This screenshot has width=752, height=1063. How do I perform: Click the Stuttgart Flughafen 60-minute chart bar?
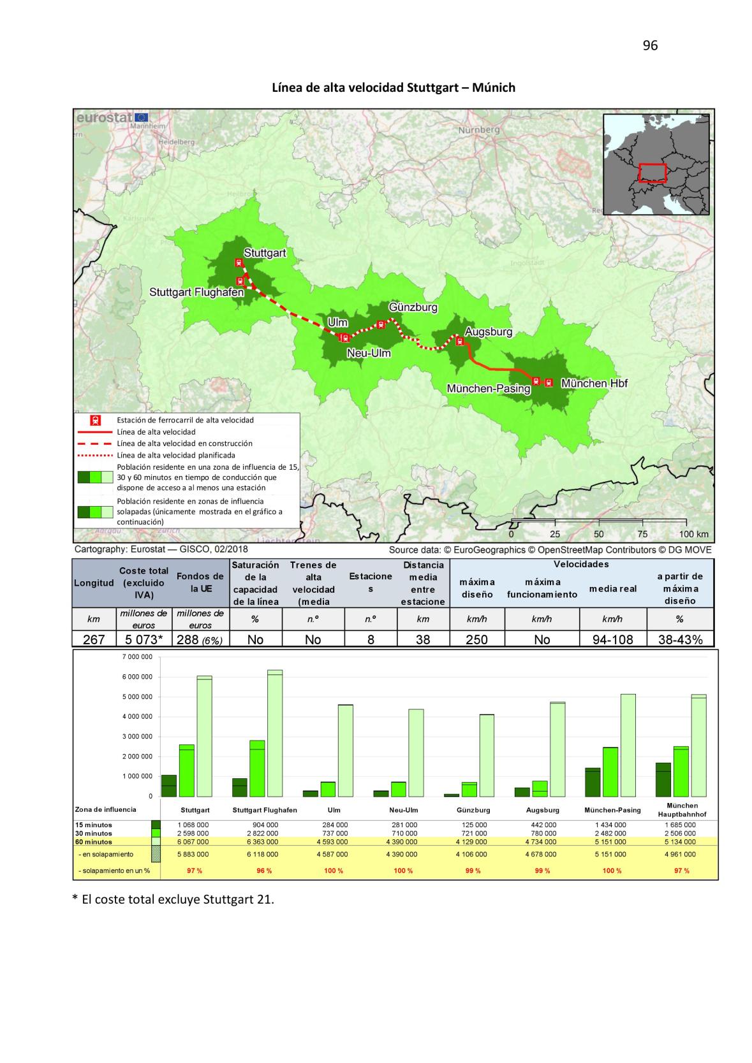(275, 733)
